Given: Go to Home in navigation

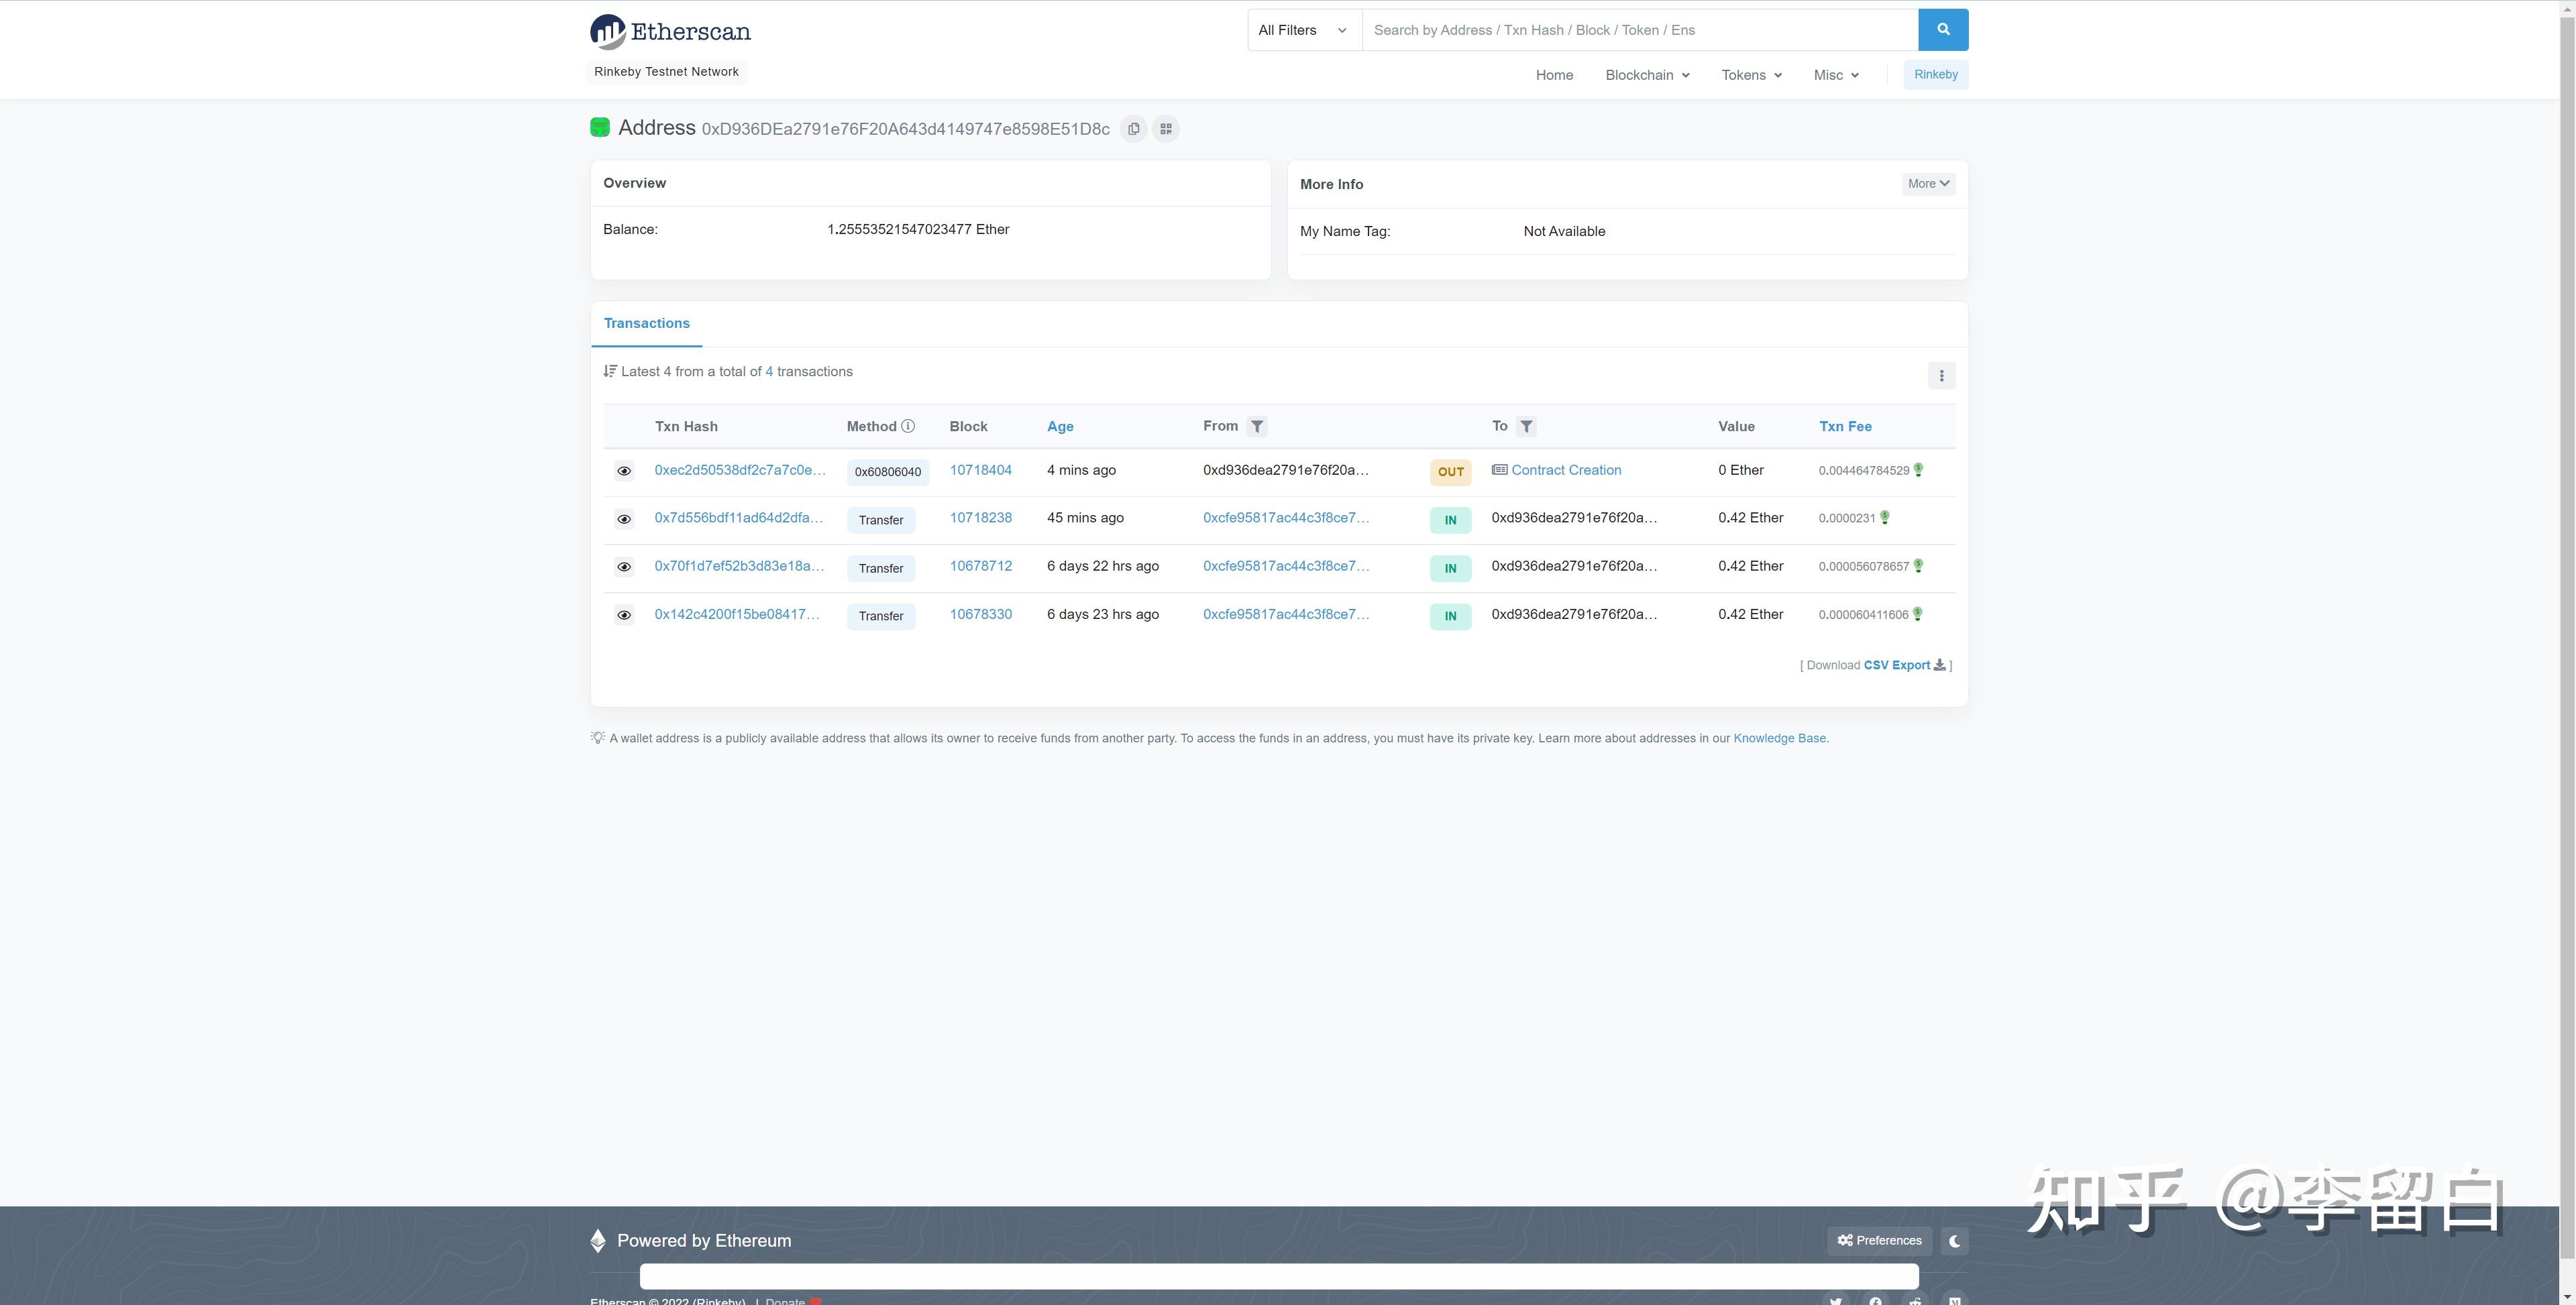Looking at the screenshot, I should point(1554,75).
